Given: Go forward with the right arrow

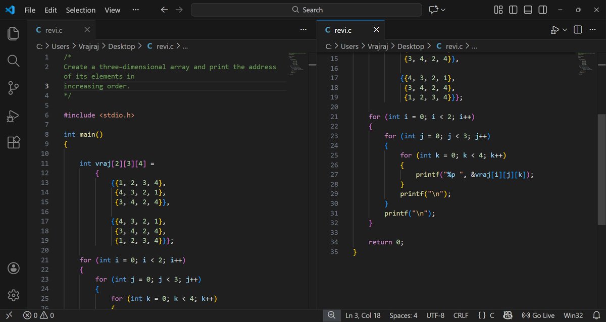Looking at the screenshot, I should [x=179, y=10].
